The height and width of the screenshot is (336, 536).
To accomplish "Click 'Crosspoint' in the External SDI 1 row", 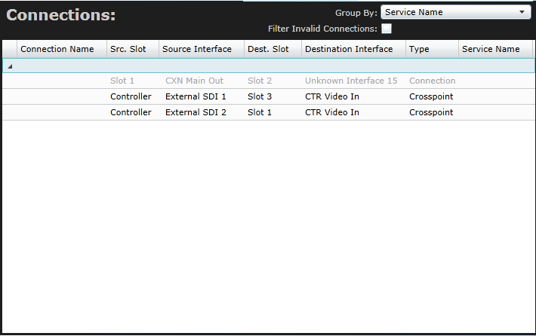I will tap(431, 96).
